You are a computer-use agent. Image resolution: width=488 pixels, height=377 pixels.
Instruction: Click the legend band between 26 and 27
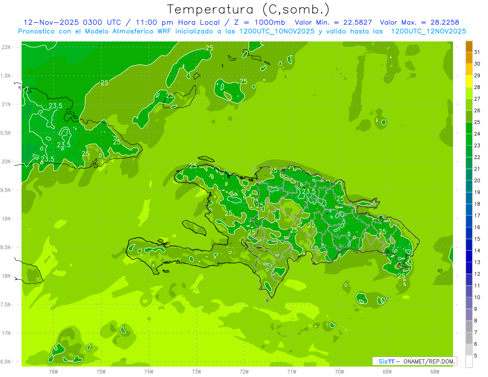[x=469, y=105]
